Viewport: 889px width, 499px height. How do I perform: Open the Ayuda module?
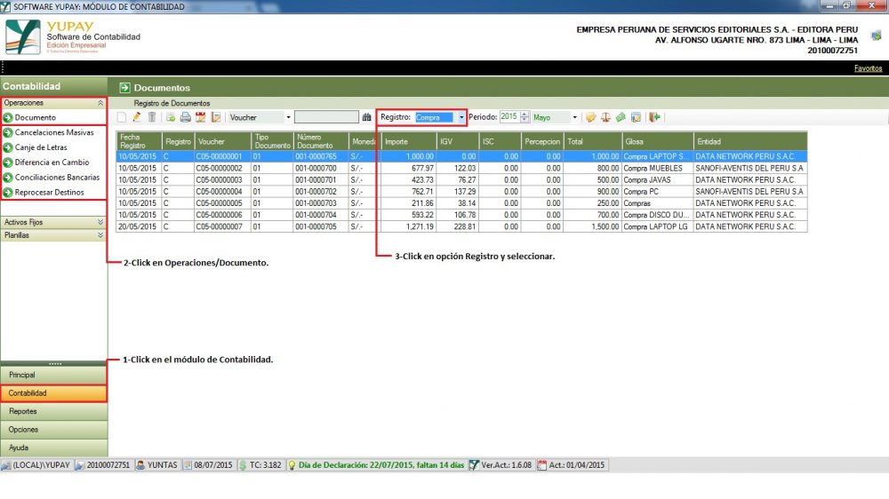(54, 448)
